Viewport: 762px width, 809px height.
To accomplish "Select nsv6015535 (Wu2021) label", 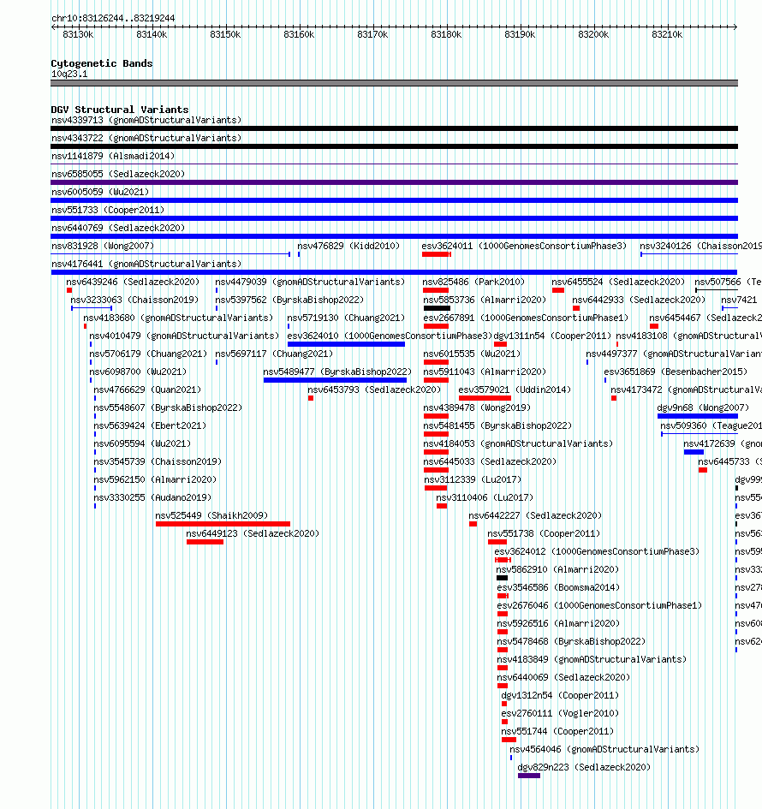I will coord(472,354).
